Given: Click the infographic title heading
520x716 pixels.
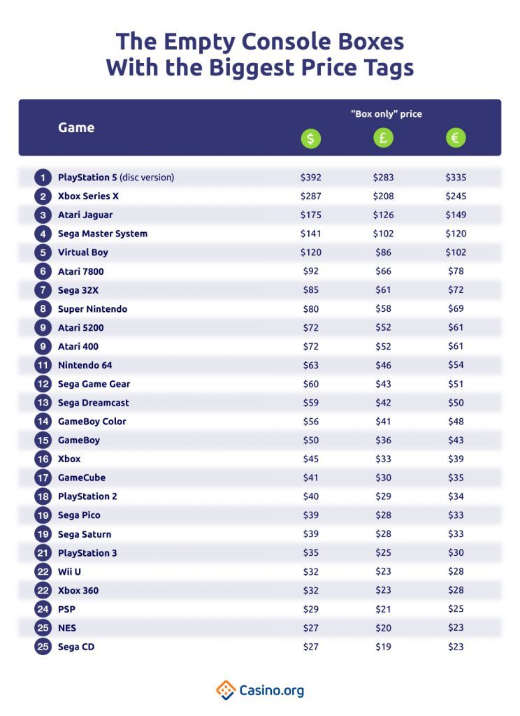Looking at the screenshot, I should [x=260, y=54].
